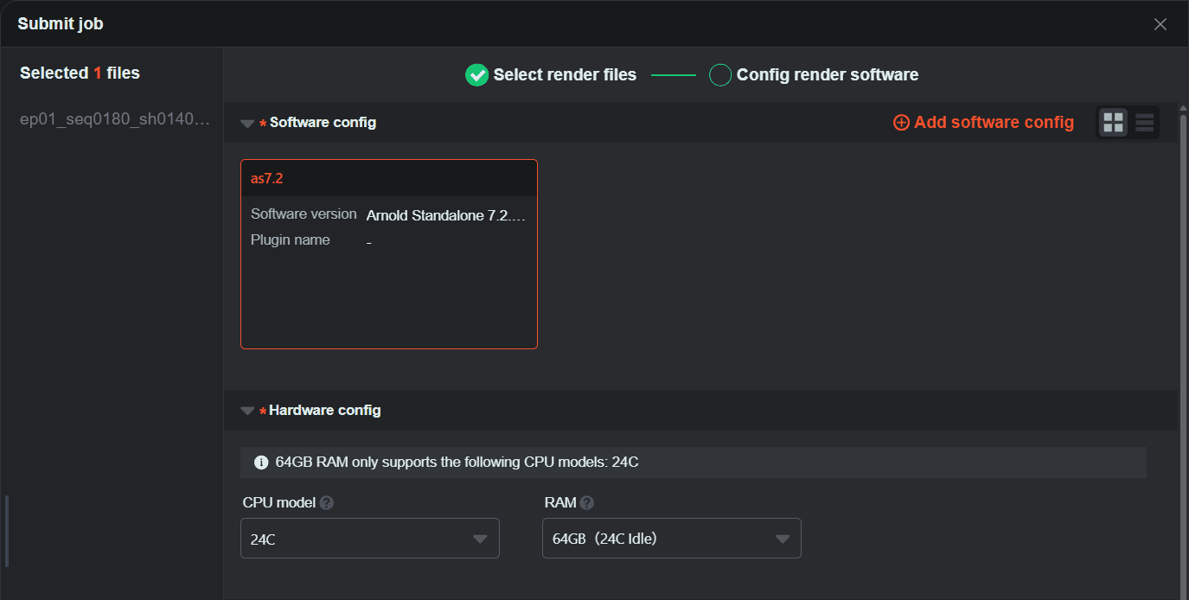Go to the Select render files step
This screenshot has height=600, width=1189.
[x=565, y=75]
